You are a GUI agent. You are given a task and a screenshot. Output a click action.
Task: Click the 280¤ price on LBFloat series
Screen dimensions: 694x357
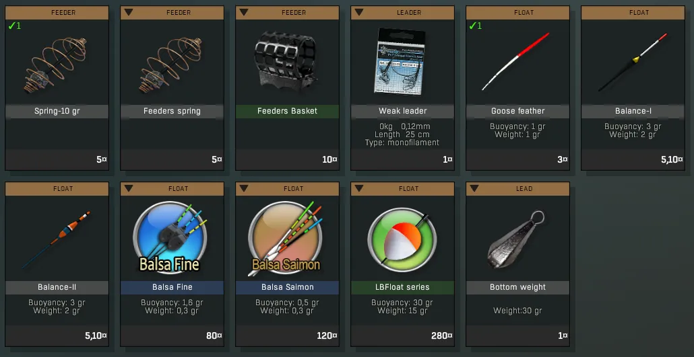coord(442,335)
